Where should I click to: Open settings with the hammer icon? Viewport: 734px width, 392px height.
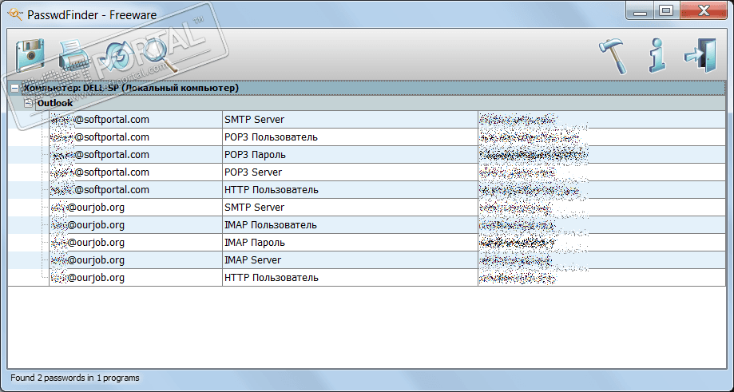(x=613, y=57)
